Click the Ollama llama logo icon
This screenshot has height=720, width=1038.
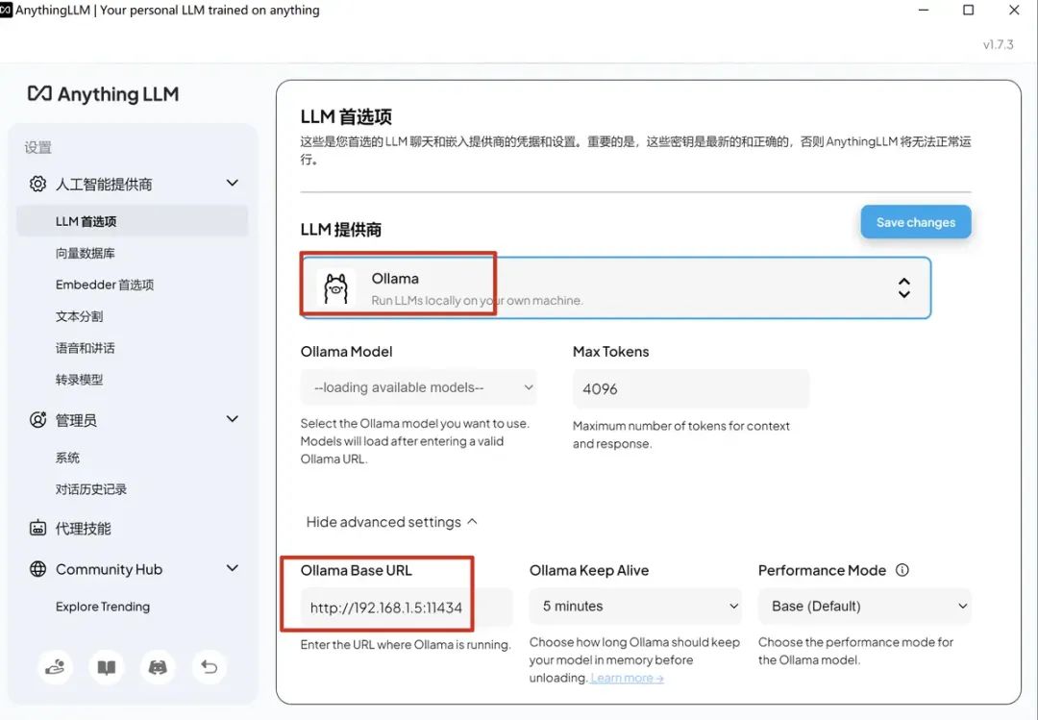coord(335,288)
